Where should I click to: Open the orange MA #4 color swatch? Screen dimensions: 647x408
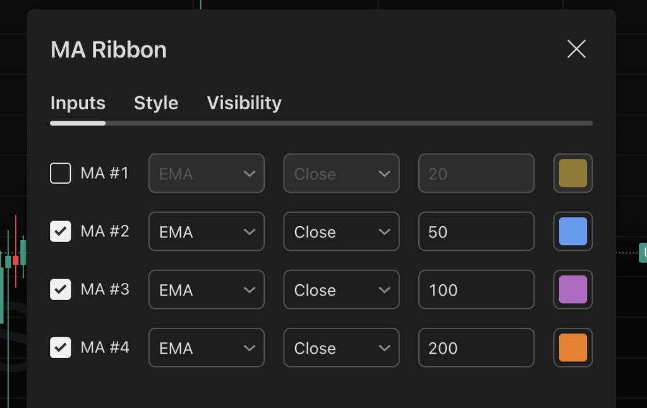click(573, 348)
